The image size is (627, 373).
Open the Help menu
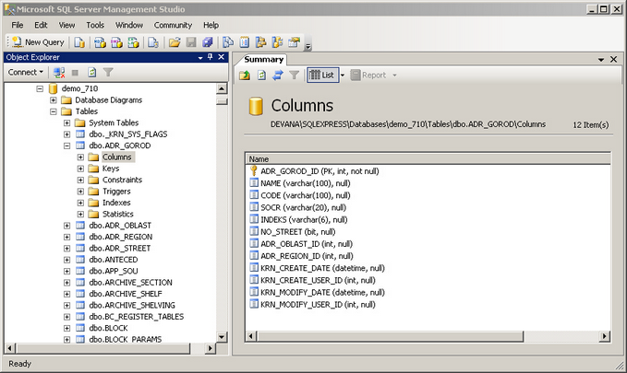(211, 25)
